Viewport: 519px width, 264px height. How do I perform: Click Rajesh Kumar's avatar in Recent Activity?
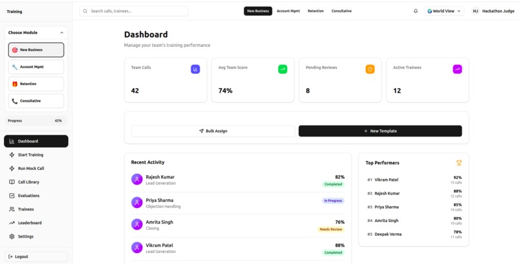pos(137,179)
